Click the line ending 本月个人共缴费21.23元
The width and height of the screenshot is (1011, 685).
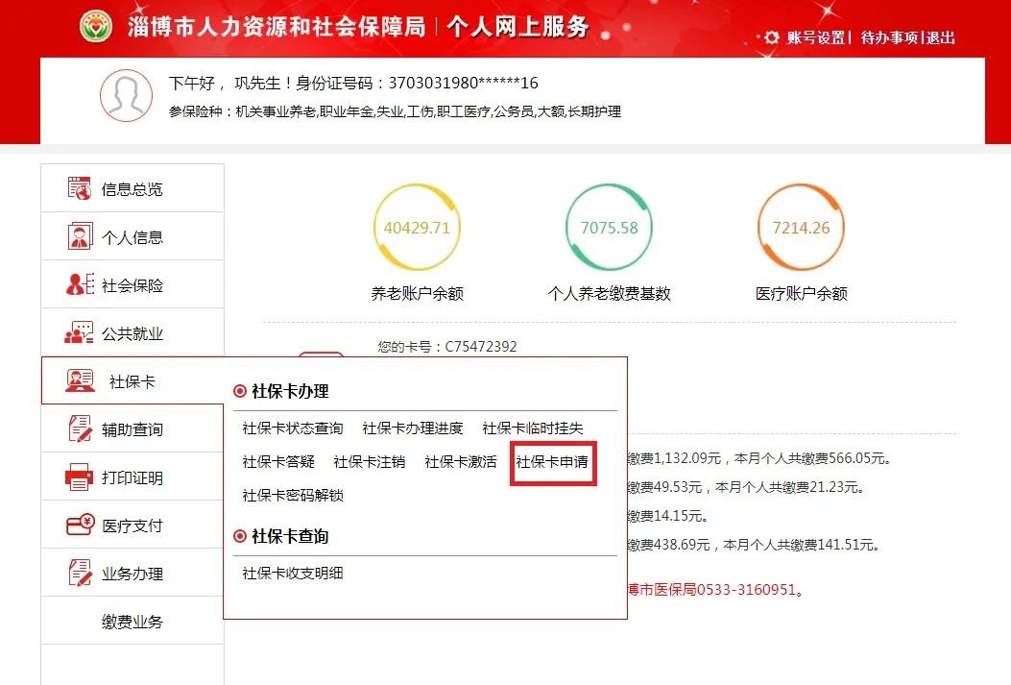[746, 487]
